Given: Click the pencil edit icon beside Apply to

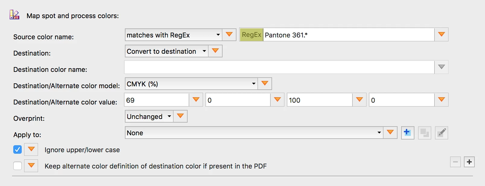Looking at the screenshot, I should point(441,133).
